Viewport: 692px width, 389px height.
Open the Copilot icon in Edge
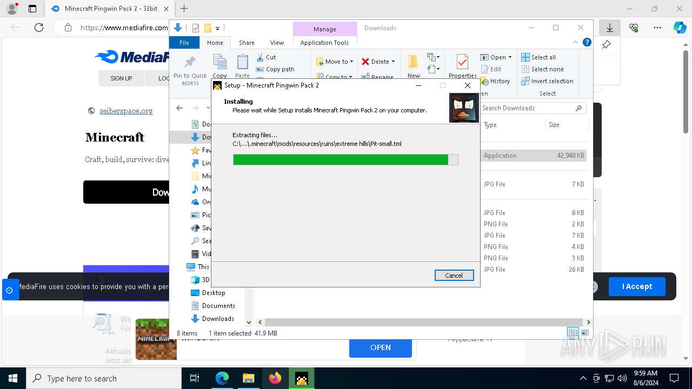(680, 28)
